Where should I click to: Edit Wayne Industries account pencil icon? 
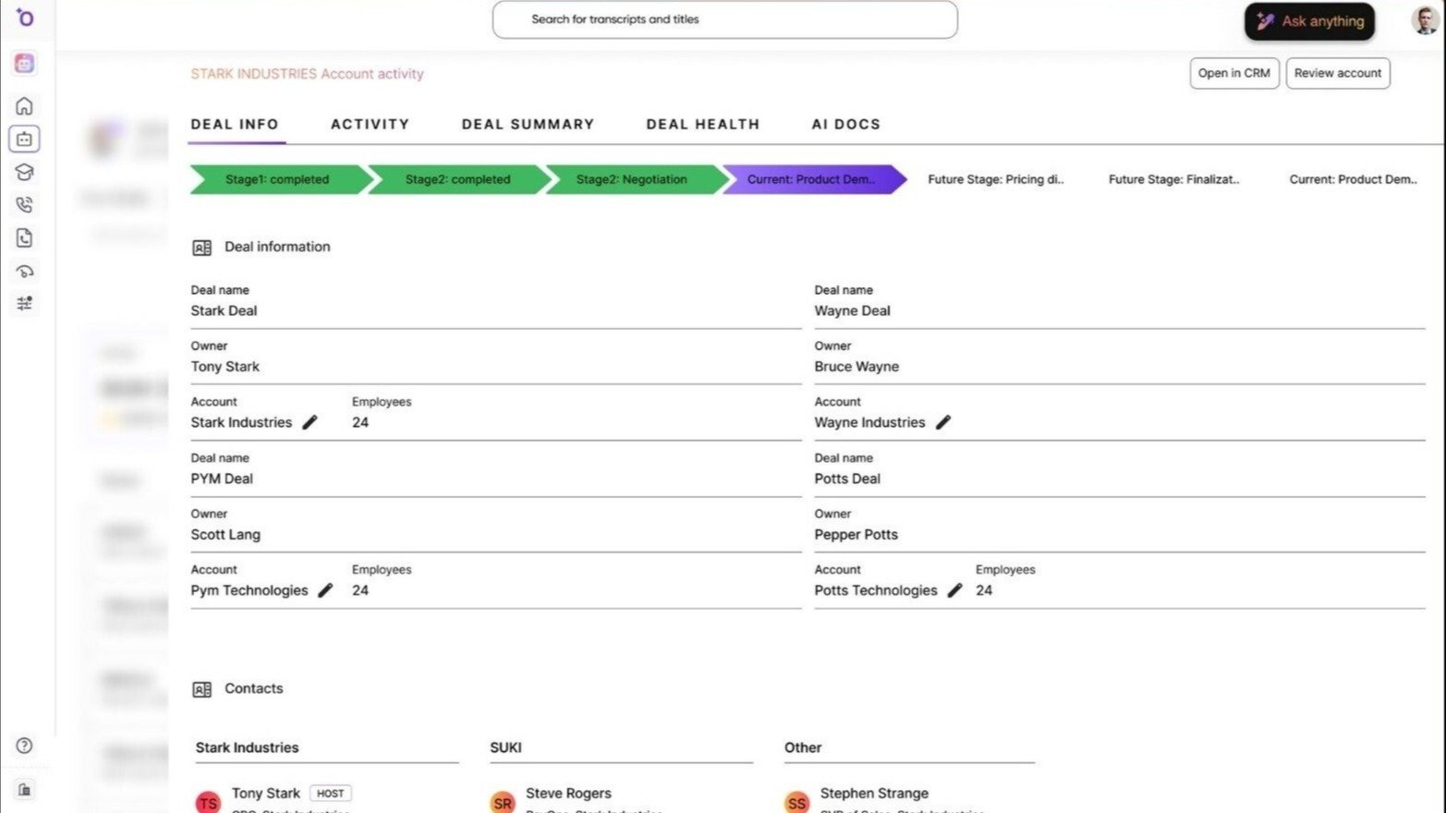click(943, 422)
